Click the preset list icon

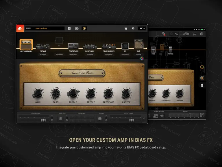69,28
